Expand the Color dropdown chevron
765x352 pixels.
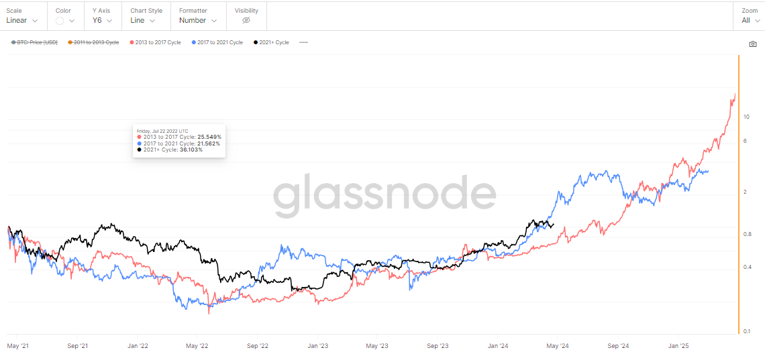tap(72, 20)
